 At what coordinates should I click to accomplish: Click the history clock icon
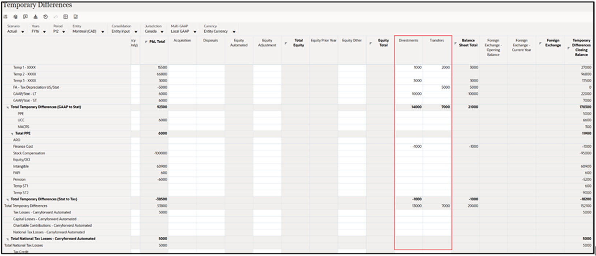[x=45, y=17]
